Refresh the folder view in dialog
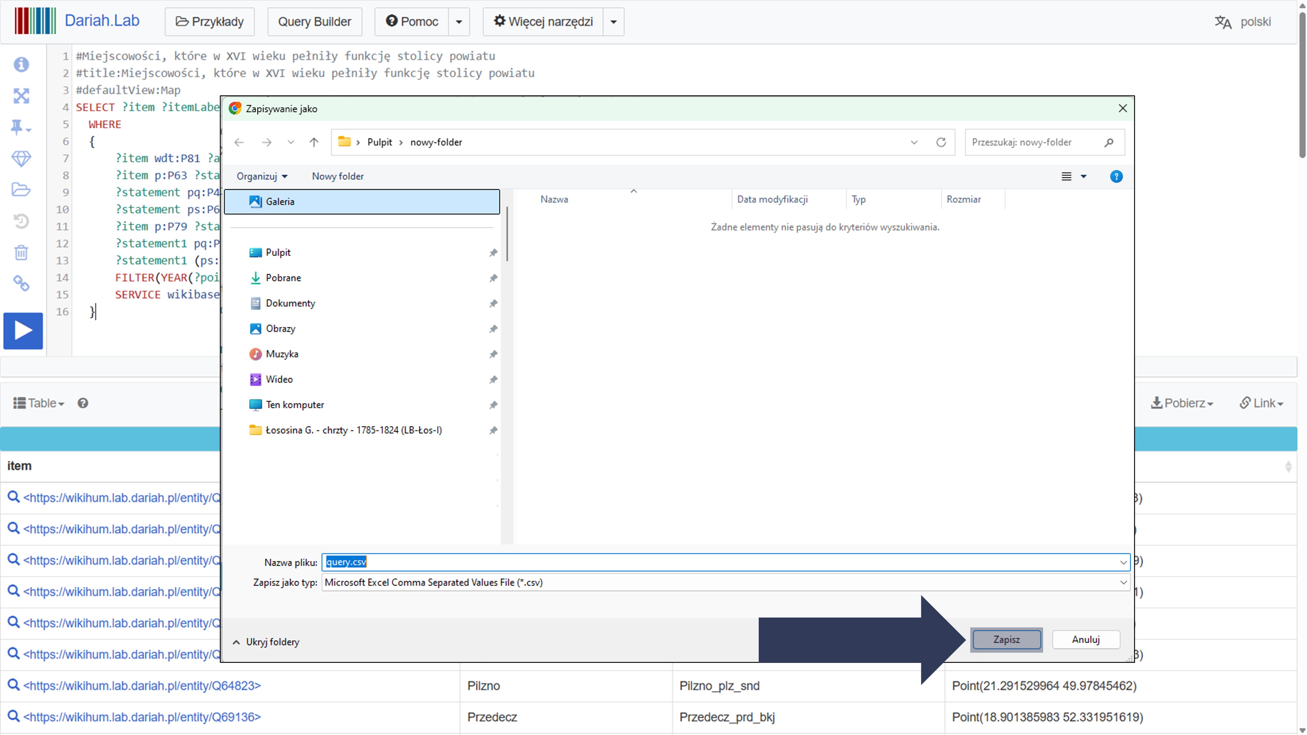This screenshot has height=735, width=1307. [x=941, y=142]
